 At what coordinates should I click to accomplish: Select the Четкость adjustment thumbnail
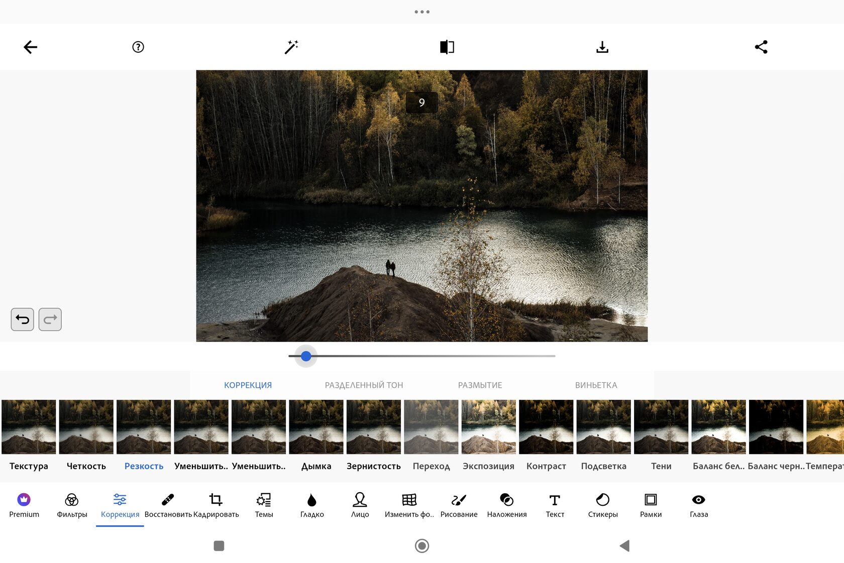click(86, 427)
